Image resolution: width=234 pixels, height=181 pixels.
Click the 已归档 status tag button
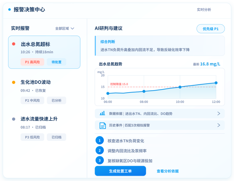click(56, 137)
